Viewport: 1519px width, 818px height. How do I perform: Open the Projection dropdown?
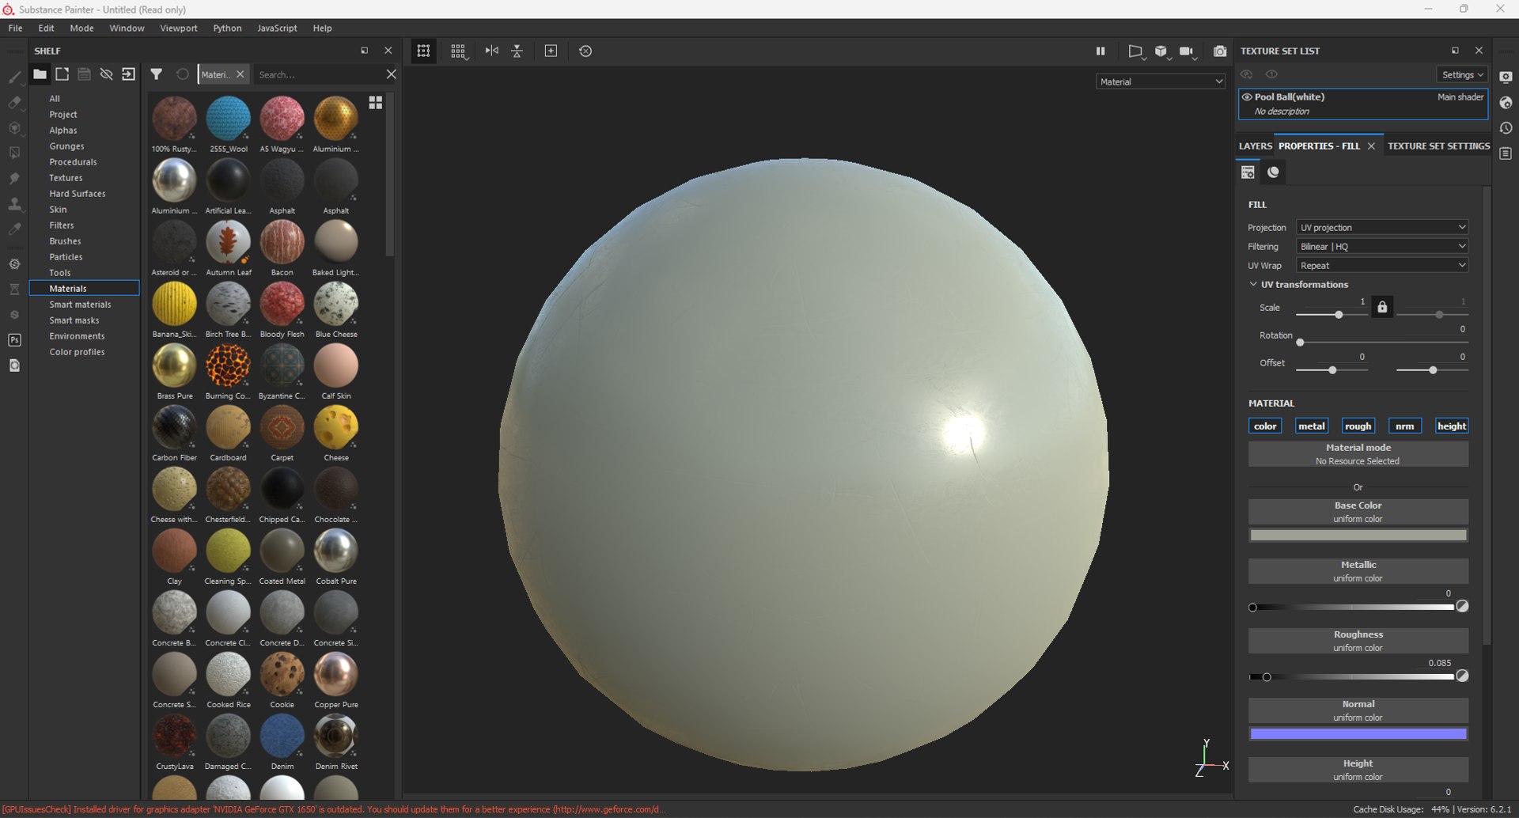[x=1382, y=227]
